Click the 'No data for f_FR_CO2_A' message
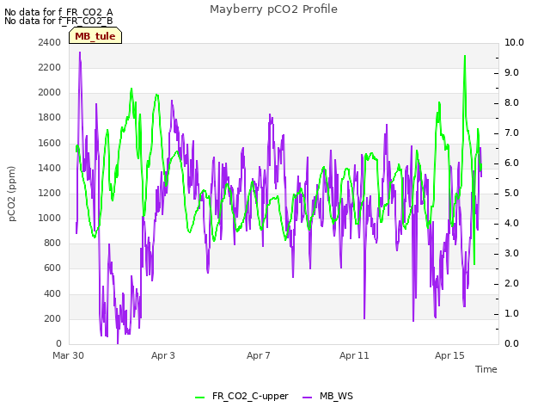The width and height of the screenshot is (550, 413). pyautogui.click(x=58, y=12)
